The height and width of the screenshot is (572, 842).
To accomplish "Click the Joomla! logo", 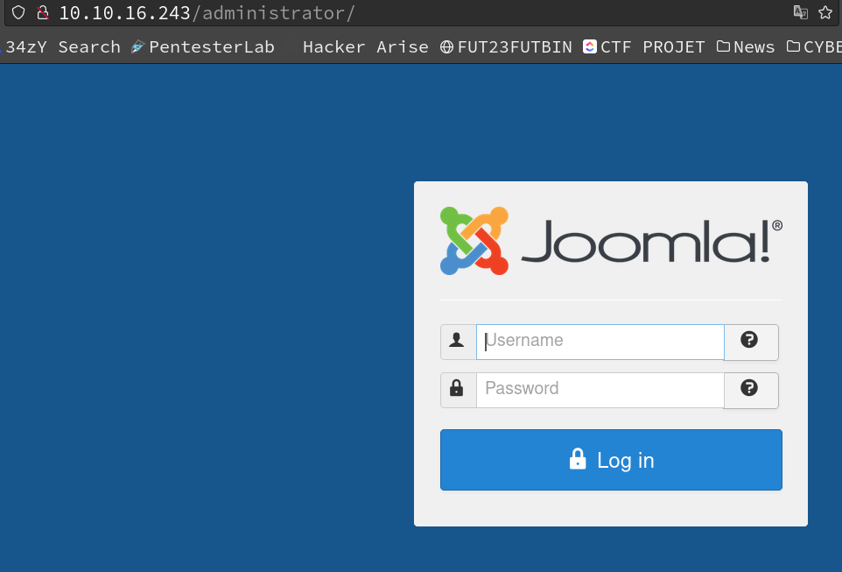I will click(611, 241).
